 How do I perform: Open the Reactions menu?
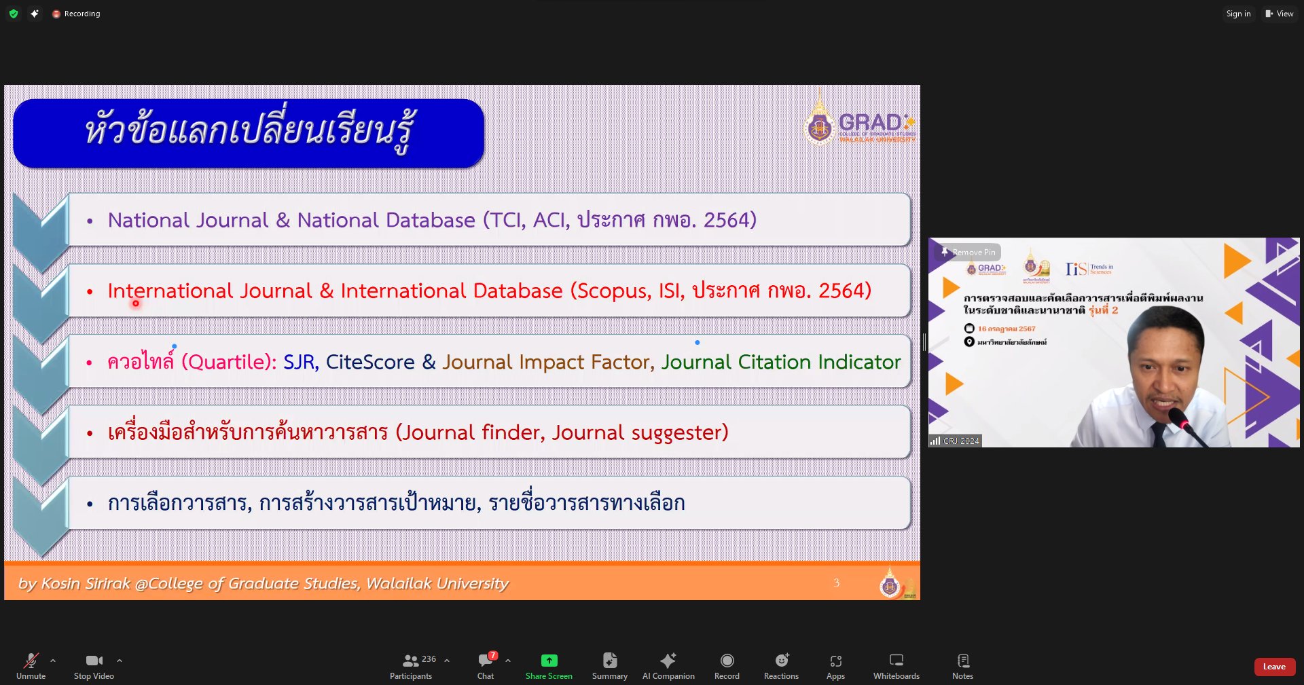(x=781, y=666)
